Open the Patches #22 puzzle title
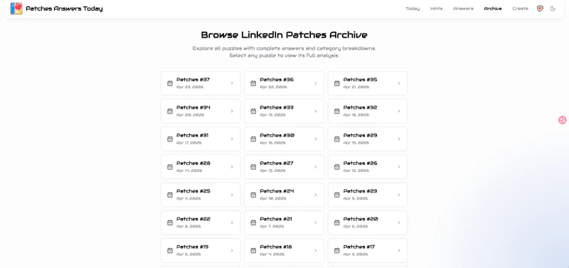 pos(193,219)
